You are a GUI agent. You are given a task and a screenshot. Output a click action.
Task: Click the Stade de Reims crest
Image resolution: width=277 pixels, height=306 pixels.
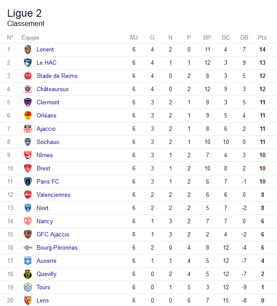[x=27, y=76]
